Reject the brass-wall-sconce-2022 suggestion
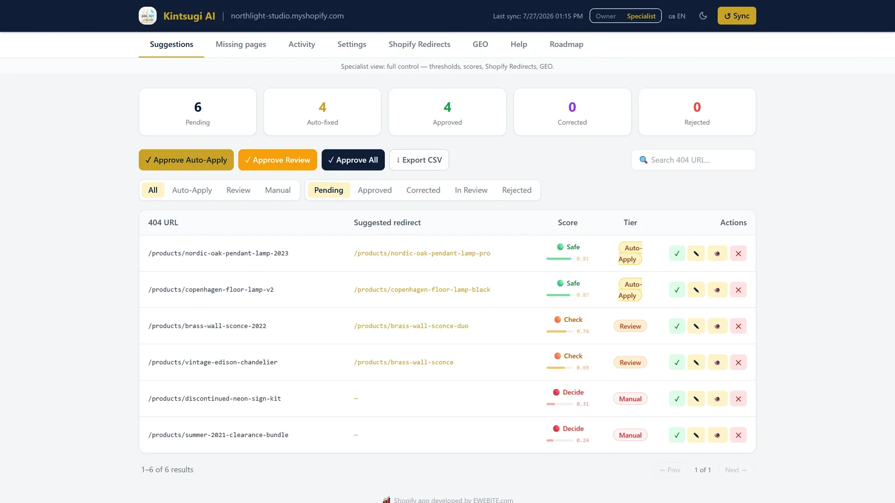 pyautogui.click(x=738, y=326)
